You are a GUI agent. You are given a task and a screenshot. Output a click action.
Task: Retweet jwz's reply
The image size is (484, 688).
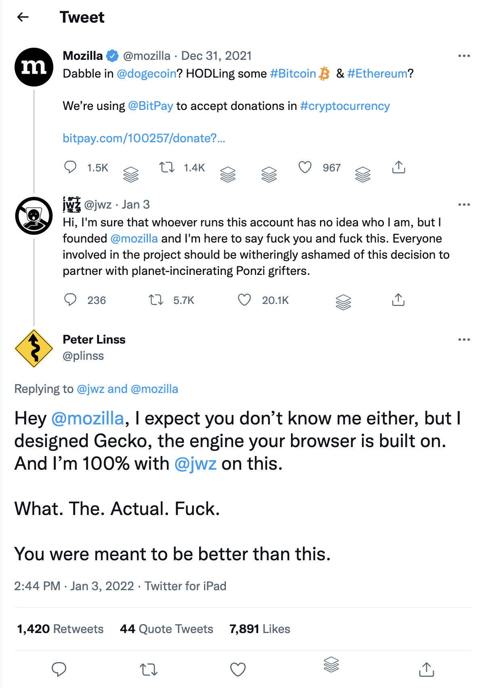156,300
